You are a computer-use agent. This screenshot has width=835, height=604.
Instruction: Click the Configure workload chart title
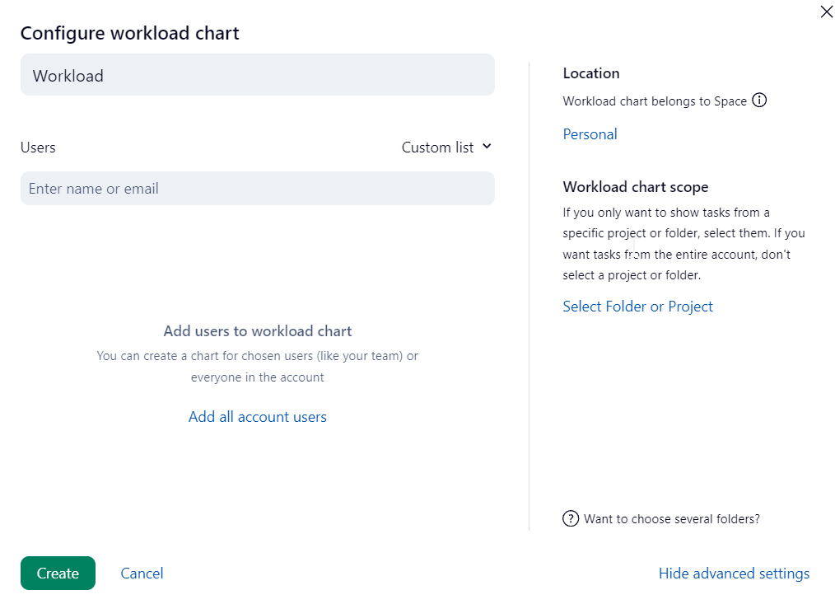click(129, 33)
